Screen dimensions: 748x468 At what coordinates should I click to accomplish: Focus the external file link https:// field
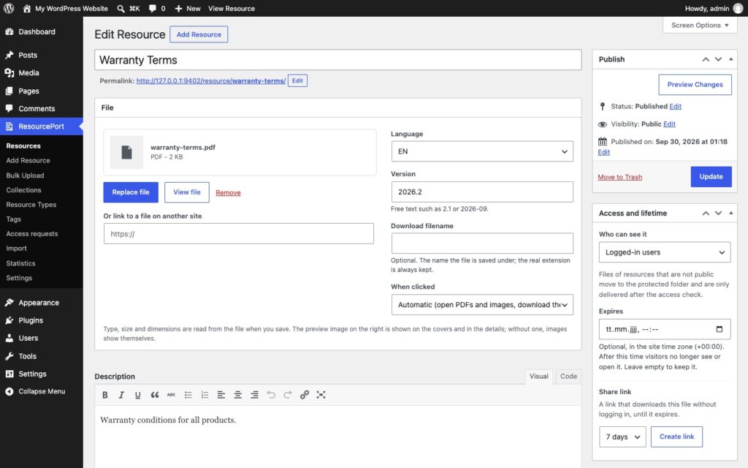[239, 234]
